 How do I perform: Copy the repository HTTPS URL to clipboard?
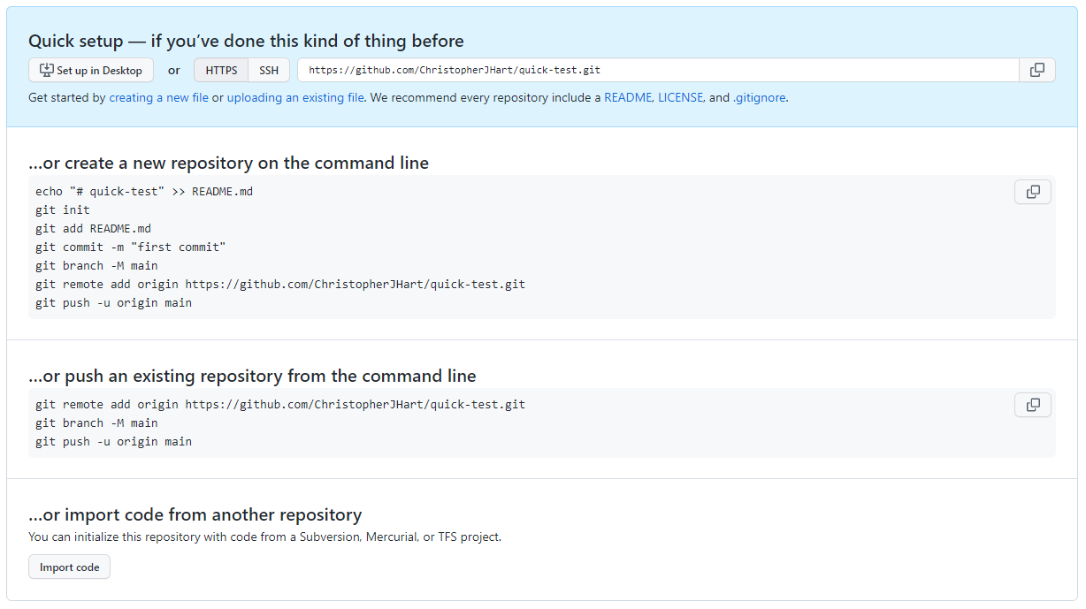[1036, 70]
